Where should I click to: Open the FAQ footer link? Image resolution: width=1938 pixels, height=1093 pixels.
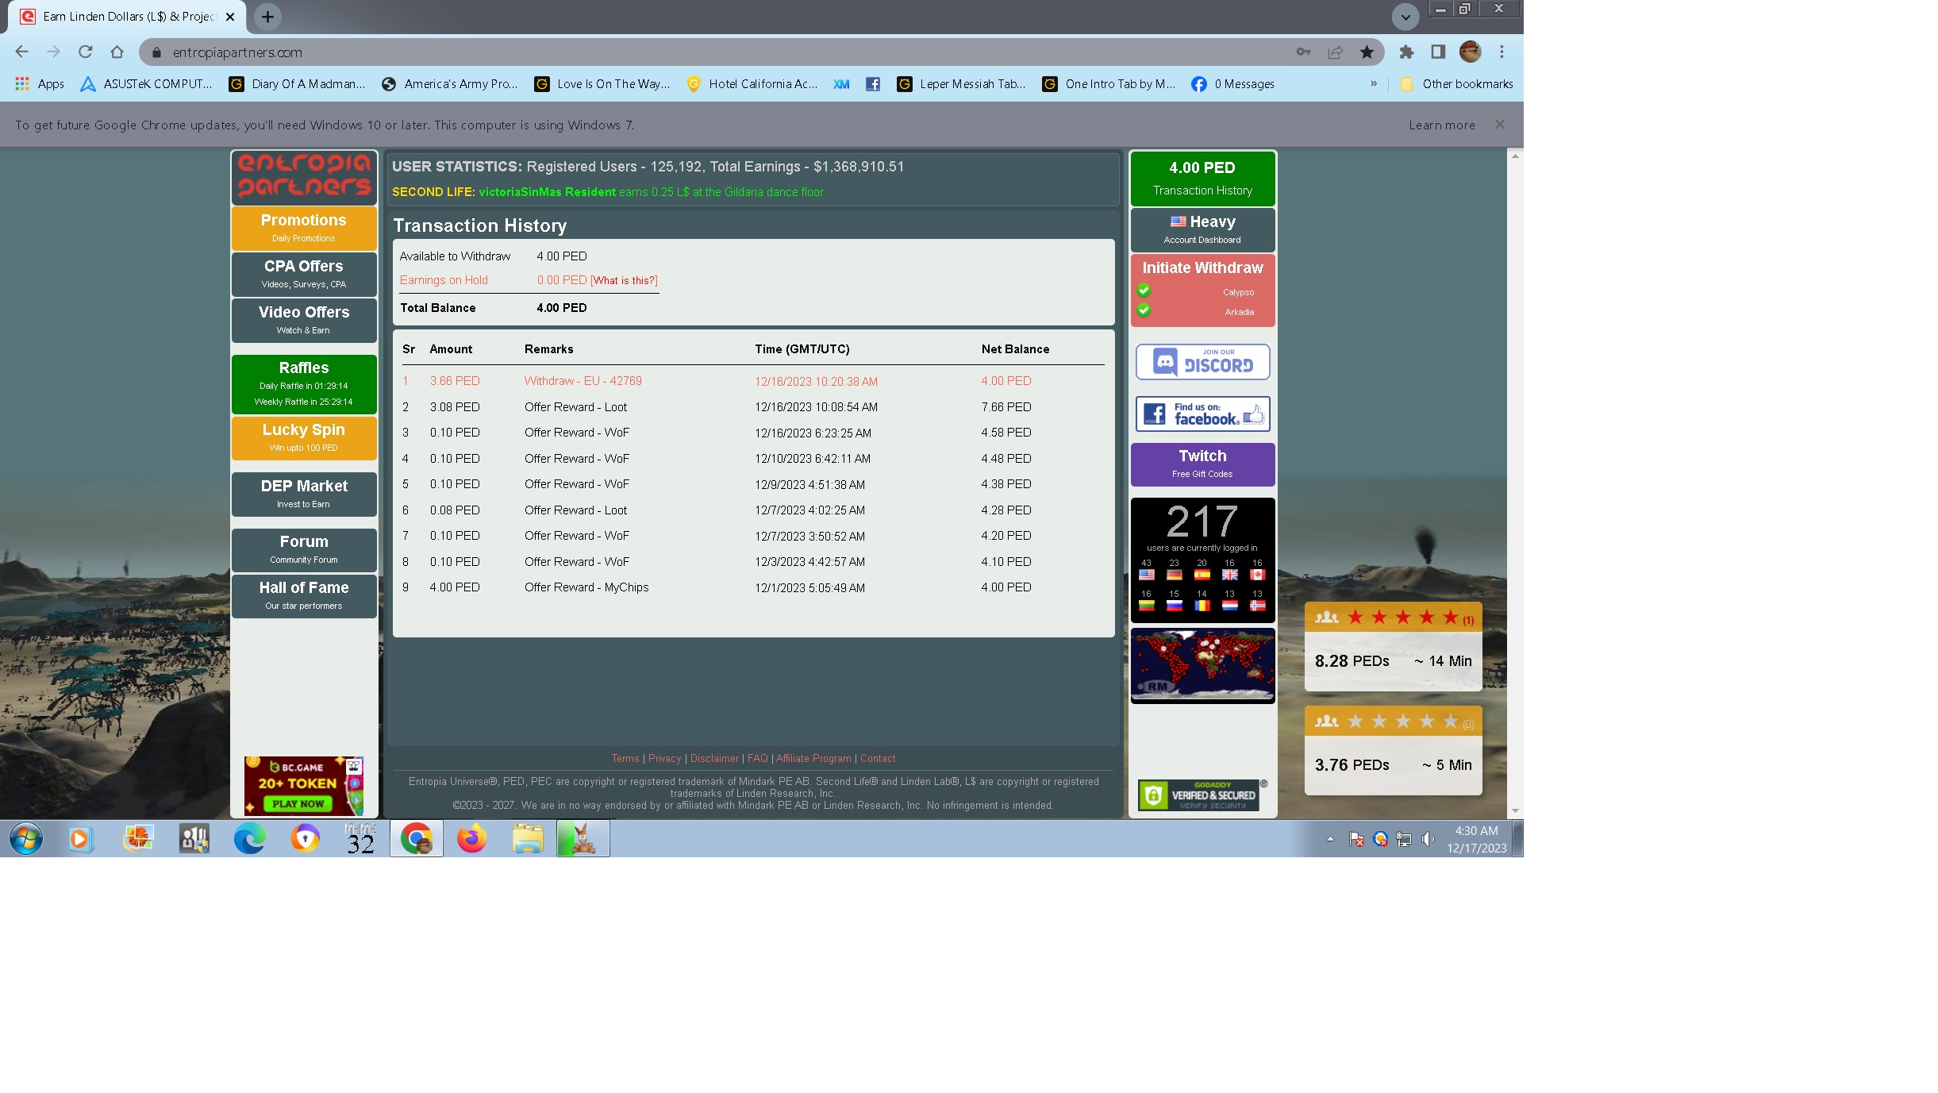758,758
